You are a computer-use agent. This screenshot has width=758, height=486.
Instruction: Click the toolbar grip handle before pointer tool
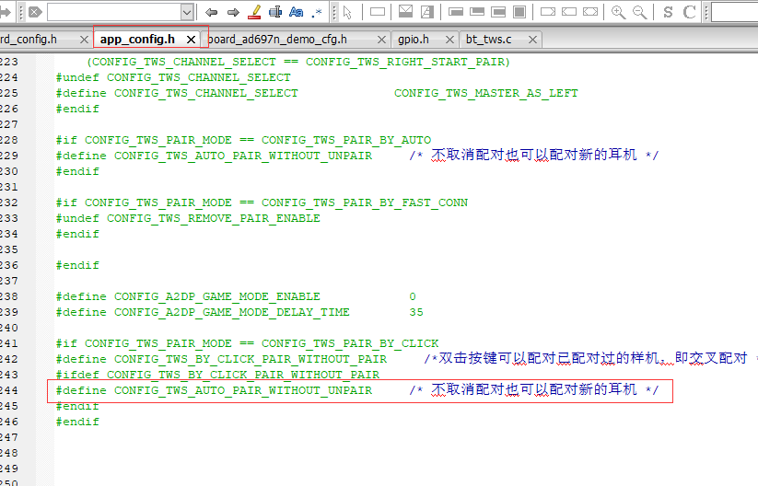334,12
